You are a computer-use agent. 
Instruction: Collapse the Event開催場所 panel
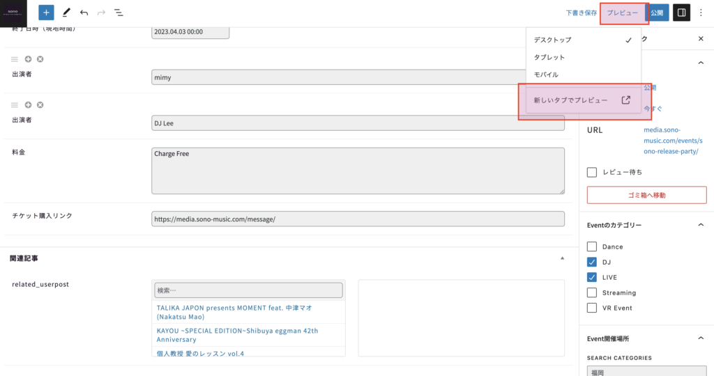click(701, 338)
